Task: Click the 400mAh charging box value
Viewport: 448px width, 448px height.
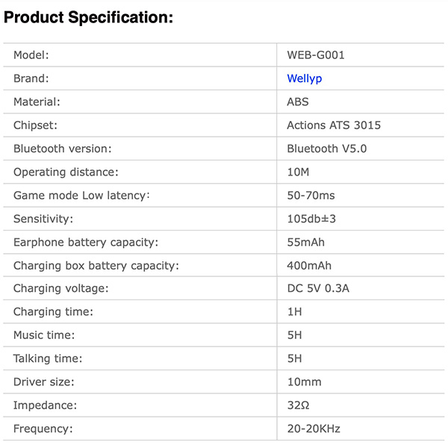Action: point(309,266)
